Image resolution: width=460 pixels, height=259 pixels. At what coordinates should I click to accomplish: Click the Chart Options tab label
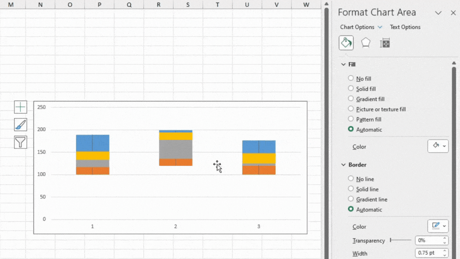coord(357,27)
